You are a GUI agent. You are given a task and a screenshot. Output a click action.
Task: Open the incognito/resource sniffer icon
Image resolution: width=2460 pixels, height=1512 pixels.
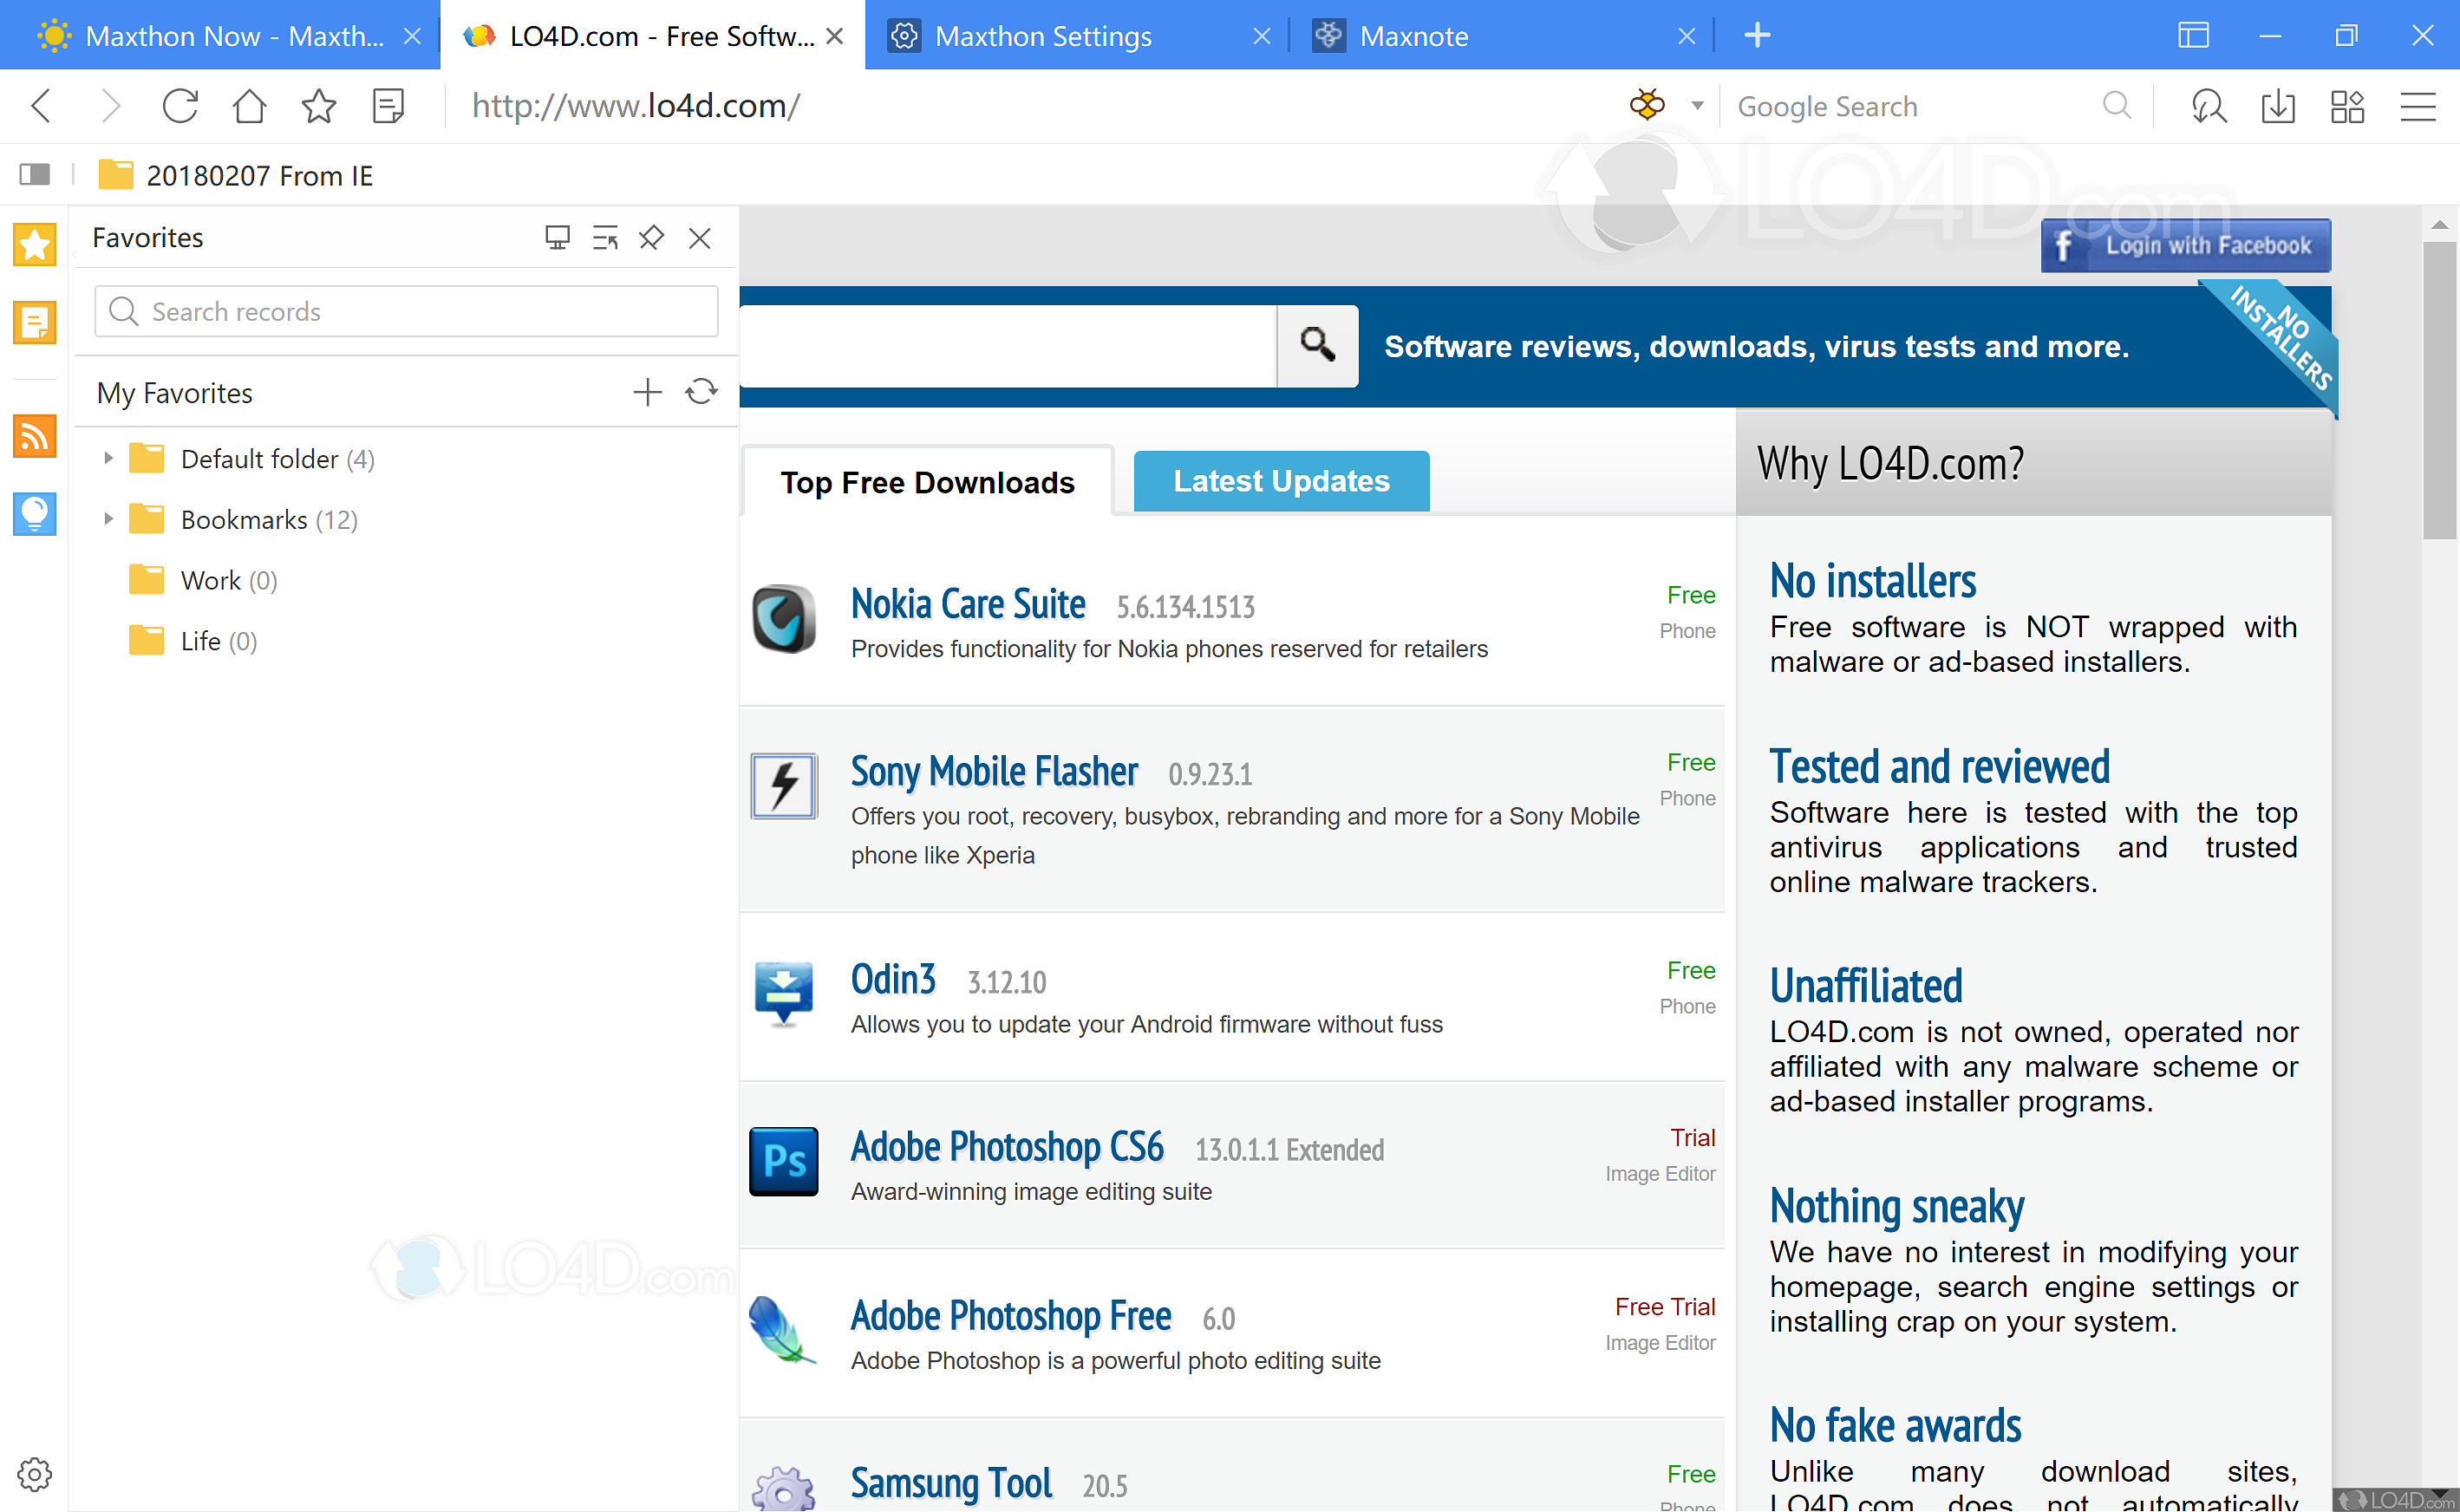2208,105
